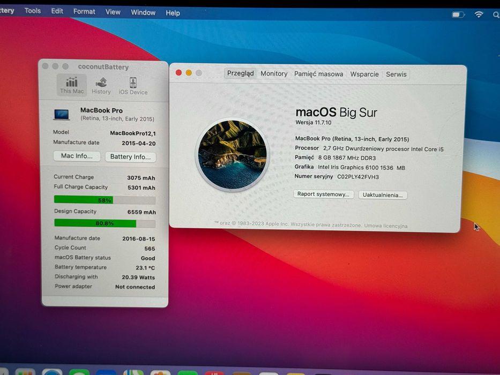Open the Edit menu
This screenshot has height=375, width=500.
[x=57, y=11]
